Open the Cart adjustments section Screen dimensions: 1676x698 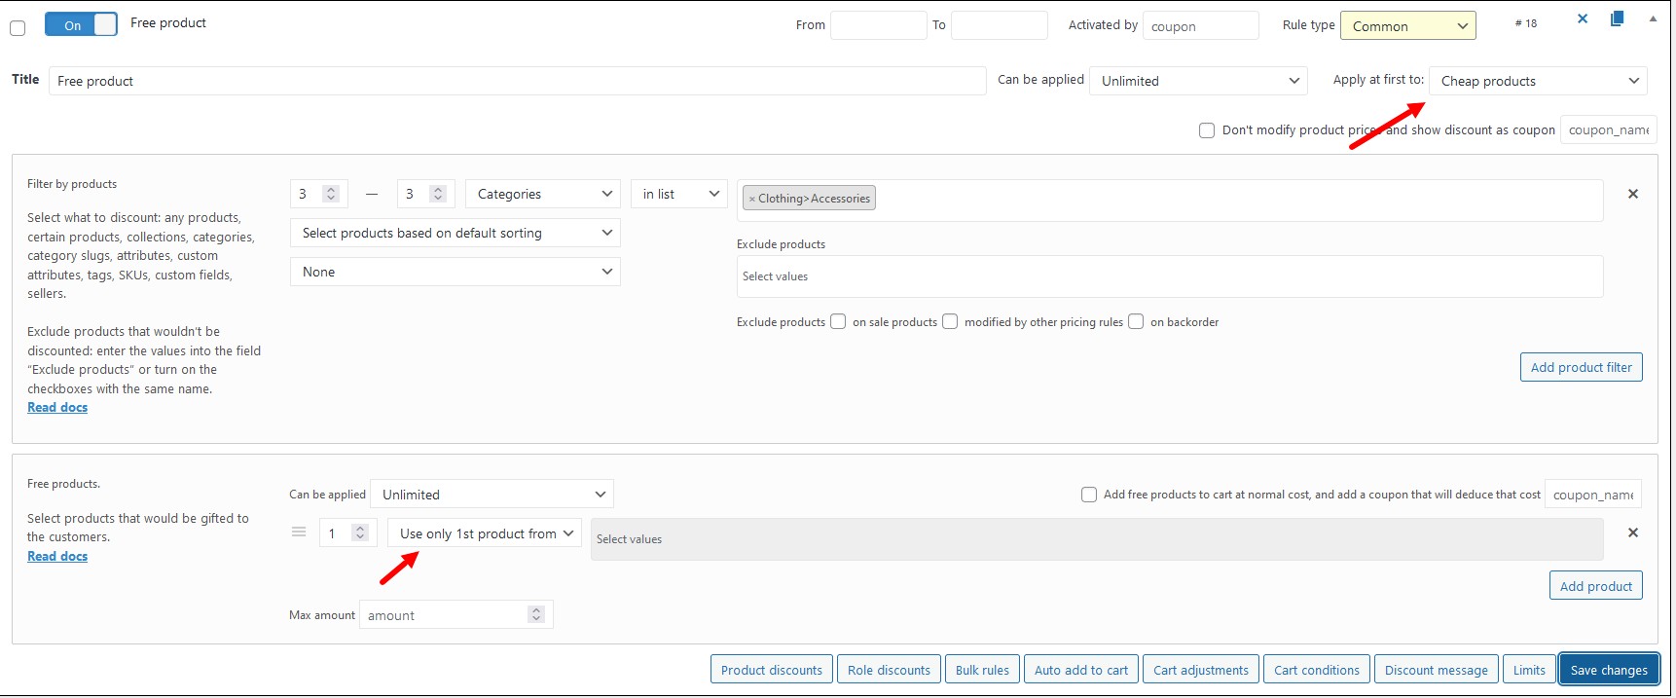click(x=1201, y=670)
